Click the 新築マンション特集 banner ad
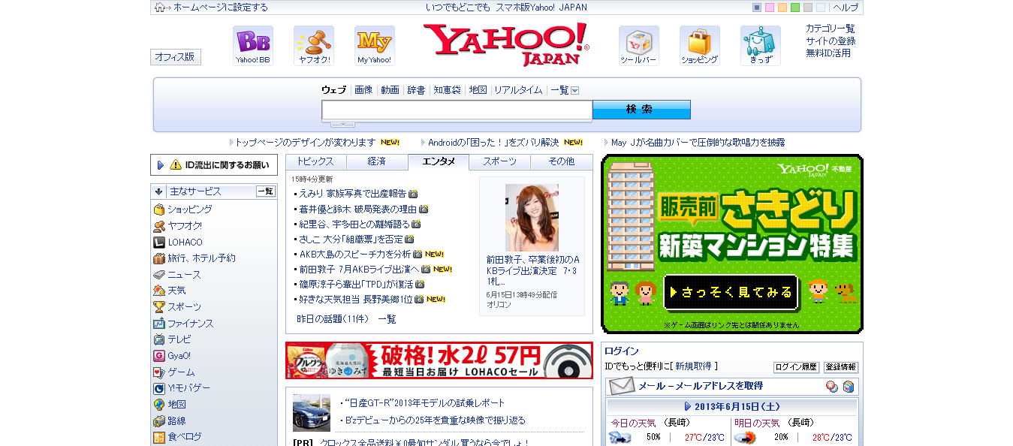 click(x=732, y=244)
